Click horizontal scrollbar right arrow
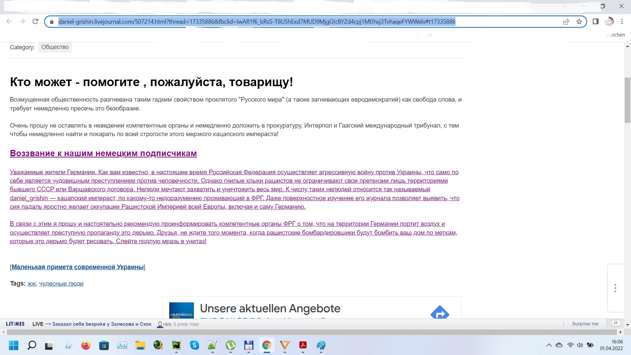 [621, 332]
